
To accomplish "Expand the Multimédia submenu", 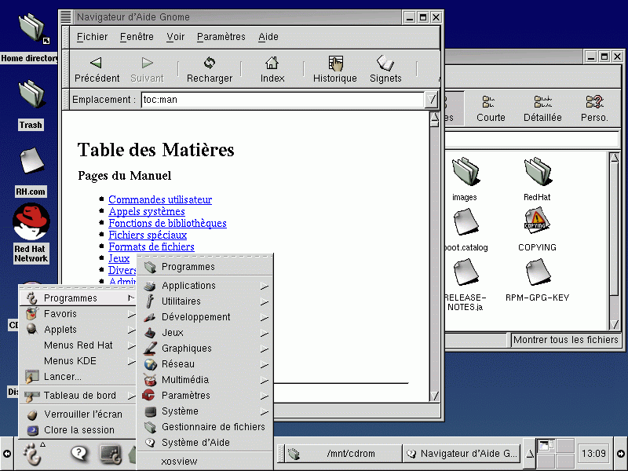I will pos(185,380).
